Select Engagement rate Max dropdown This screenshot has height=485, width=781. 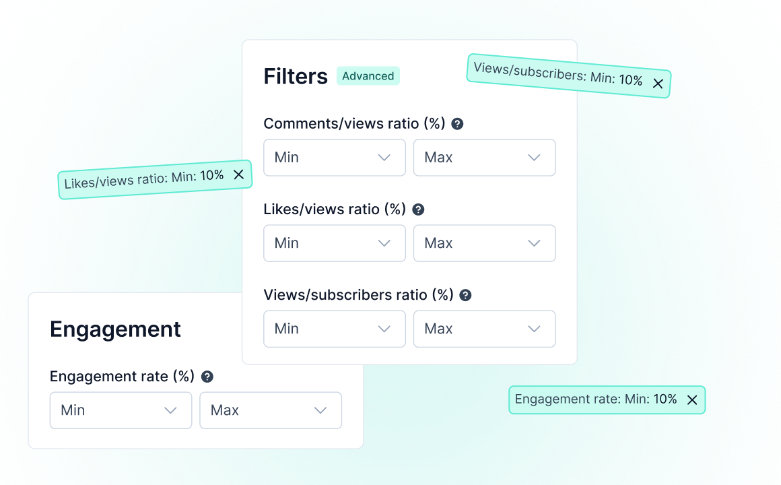[x=271, y=410]
